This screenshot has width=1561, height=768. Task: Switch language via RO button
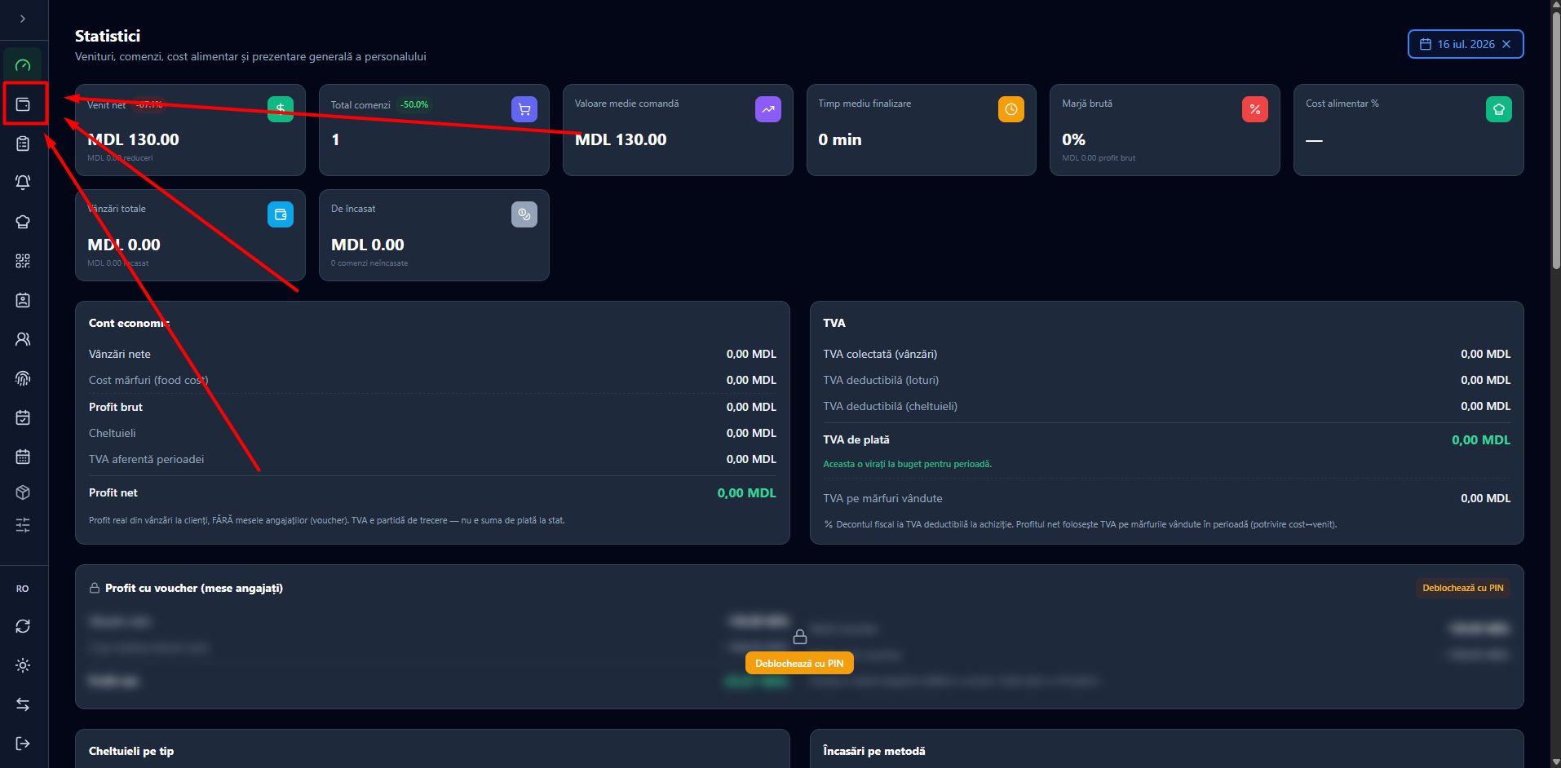[23, 589]
